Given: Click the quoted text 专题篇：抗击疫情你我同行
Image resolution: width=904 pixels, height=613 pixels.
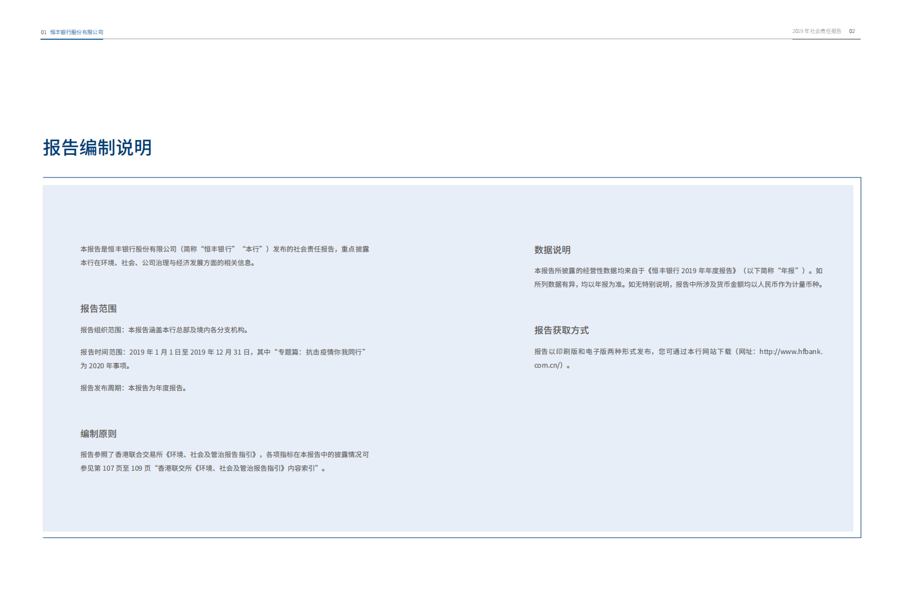Looking at the screenshot, I should coord(319,352).
